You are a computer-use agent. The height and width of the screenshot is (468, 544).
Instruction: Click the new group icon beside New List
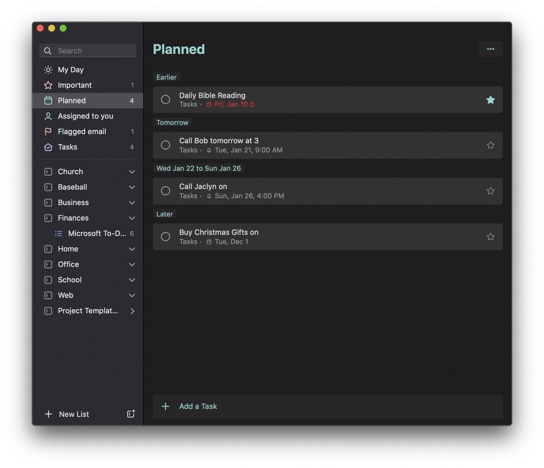pos(131,414)
